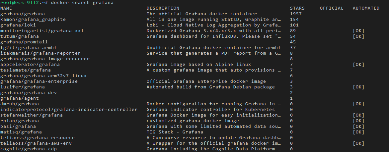389x152 pixels.
Task: Select the cognite/grafana-cdp image name
Action: [x=28, y=149]
